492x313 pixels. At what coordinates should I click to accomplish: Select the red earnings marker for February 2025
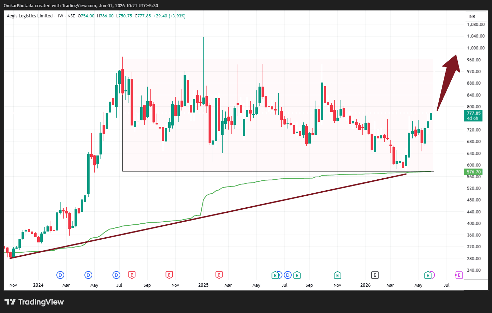tap(219, 275)
